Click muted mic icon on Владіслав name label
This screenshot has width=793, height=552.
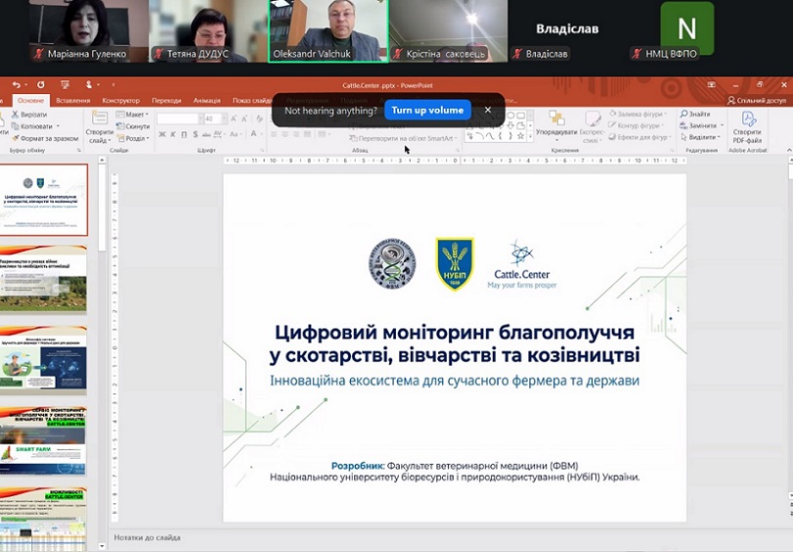tap(517, 53)
